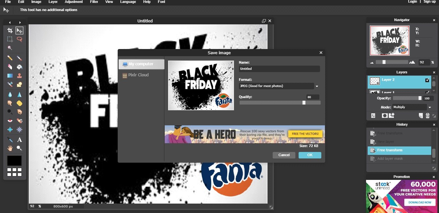The width and height of the screenshot is (439, 213).
Task: Open layer styles in Layers panel
Action: [392, 115]
